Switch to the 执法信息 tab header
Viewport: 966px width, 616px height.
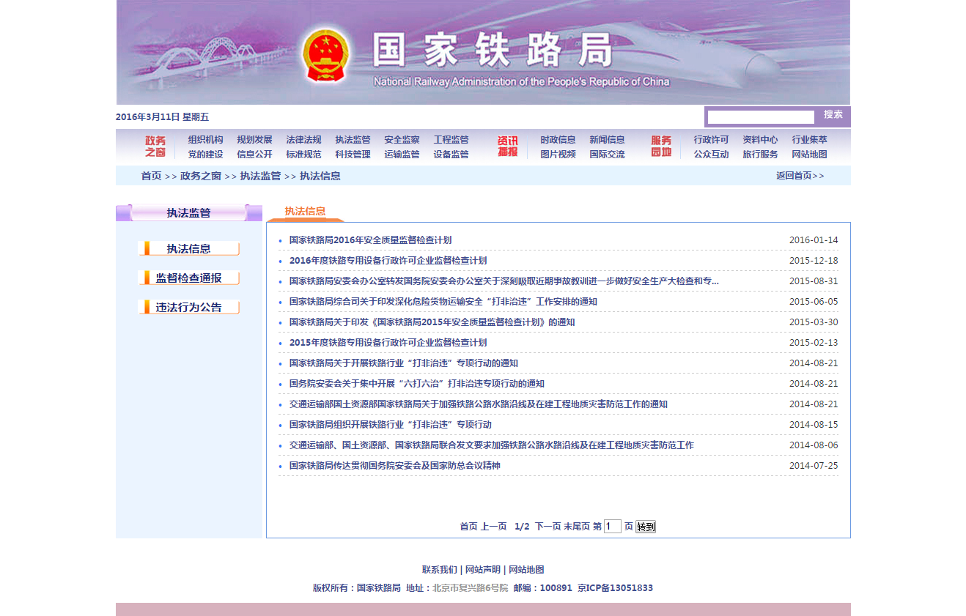point(305,212)
